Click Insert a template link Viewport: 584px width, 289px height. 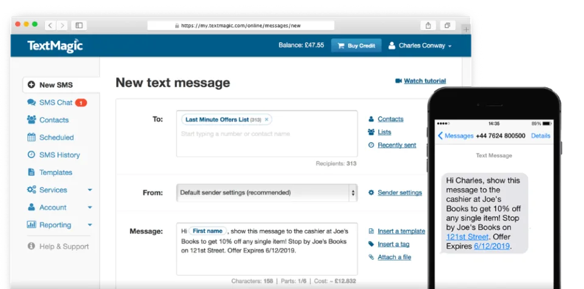(401, 231)
